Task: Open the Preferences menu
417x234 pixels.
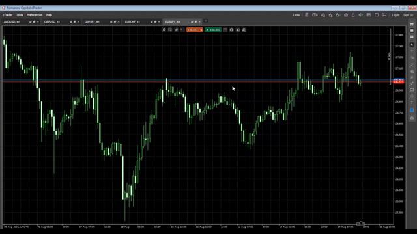Action: click(x=35, y=15)
